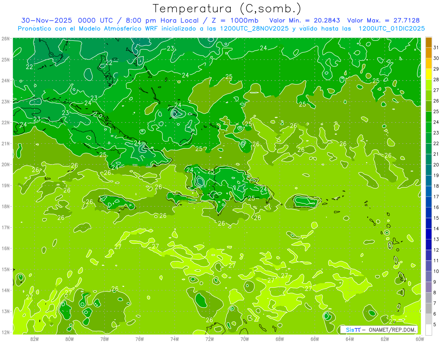Click the "ONAMET/REP.DOM." credit label
Image resolution: width=446 pixels, height=344 pixels.
click(392, 330)
